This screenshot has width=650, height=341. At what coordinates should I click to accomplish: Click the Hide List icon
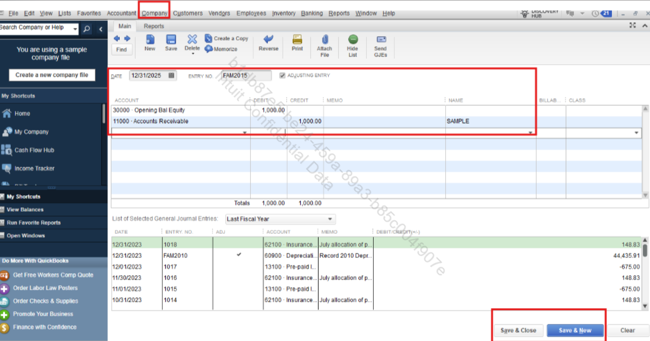click(x=353, y=40)
